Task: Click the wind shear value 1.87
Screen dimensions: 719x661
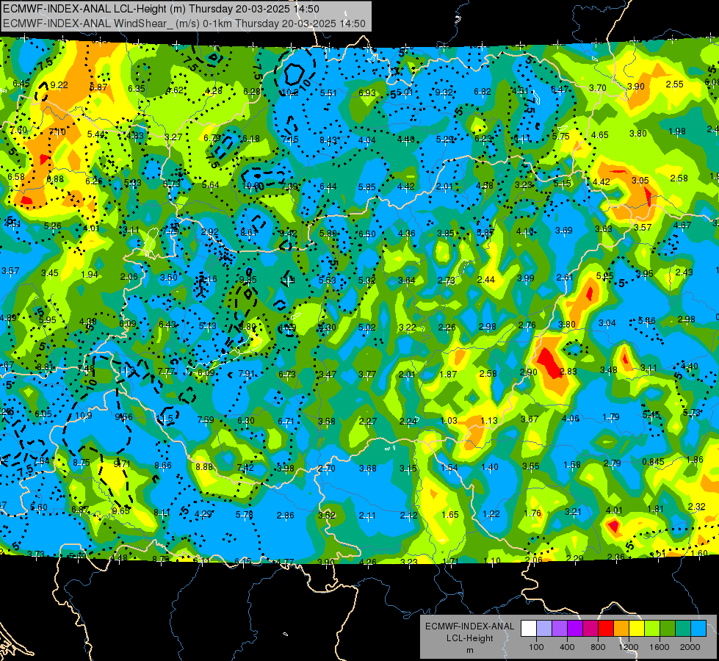Action: click(x=448, y=375)
